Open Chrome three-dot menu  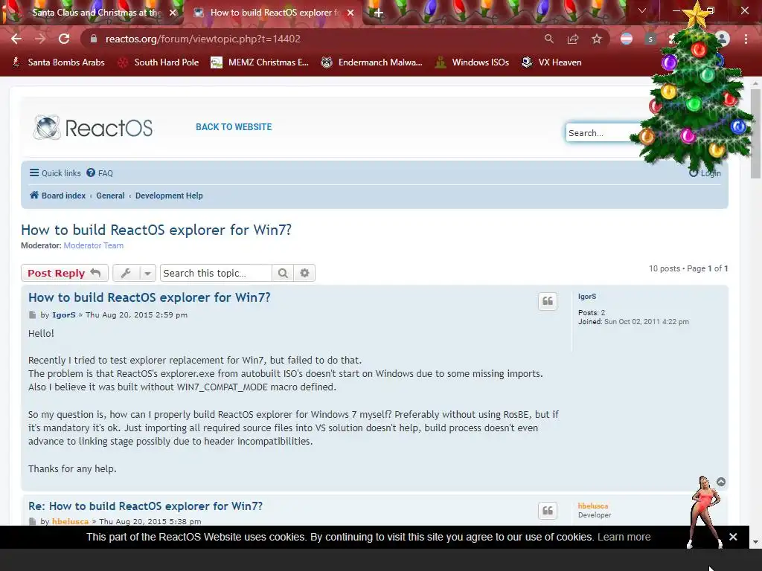pos(746,39)
